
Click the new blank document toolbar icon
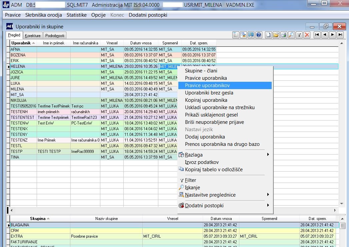(268, 35)
